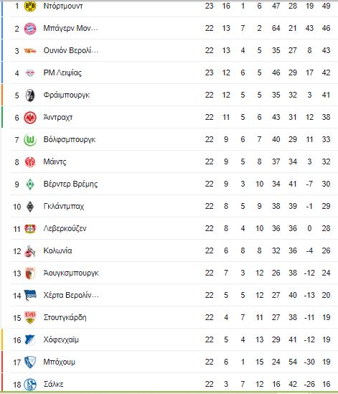Click the Wolfsburg green W logo
Image resolution: width=338 pixels, height=394 pixels.
click(30, 140)
